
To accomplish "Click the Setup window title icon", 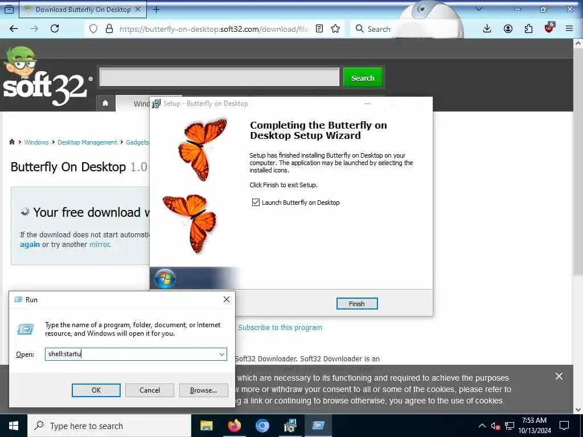I will click(156, 104).
